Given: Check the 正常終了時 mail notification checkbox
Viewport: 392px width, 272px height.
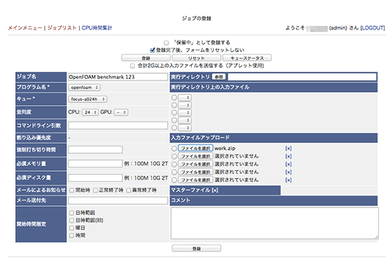Looking at the screenshot, I should (x=96, y=190).
